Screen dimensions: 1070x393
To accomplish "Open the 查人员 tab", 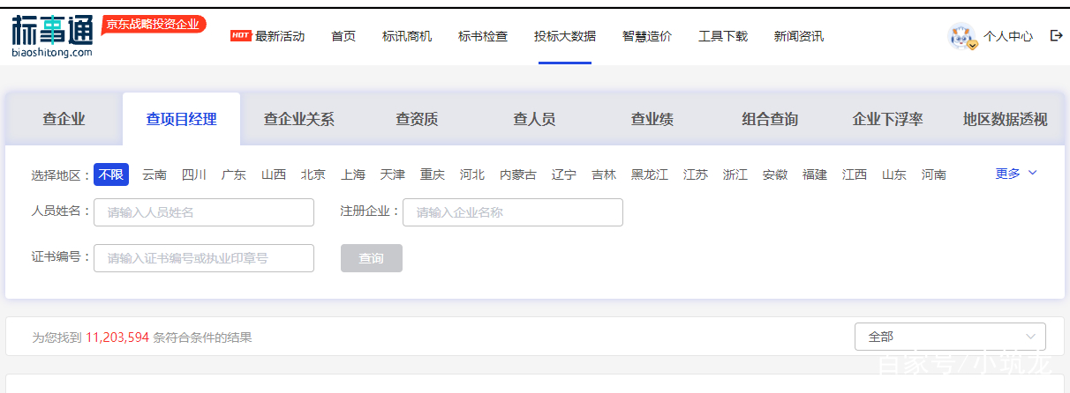I will point(534,119).
